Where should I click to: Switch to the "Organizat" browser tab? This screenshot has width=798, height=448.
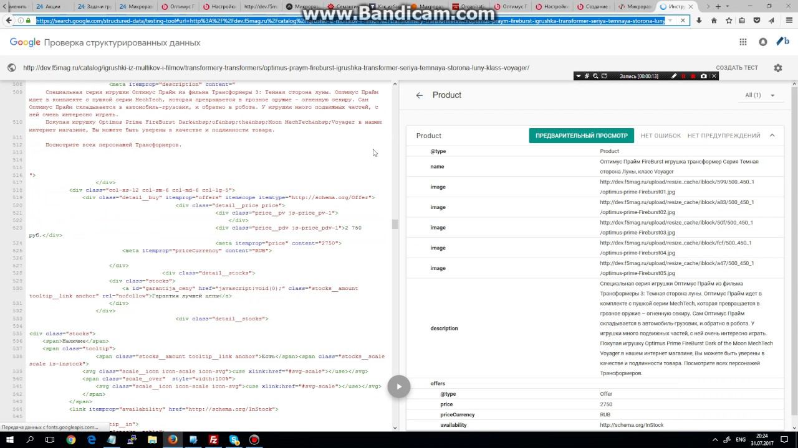click(x=468, y=7)
